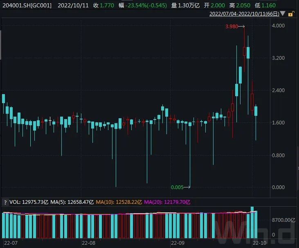Open the volume indicator help question mark

5,203
